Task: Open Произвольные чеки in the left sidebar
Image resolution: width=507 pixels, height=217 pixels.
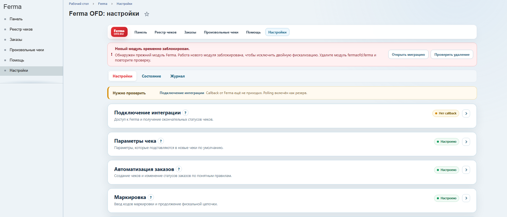Action: point(27,50)
